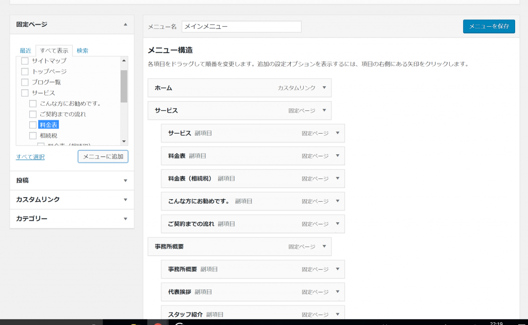Check the highlighted 料金表 checkbox
This screenshot has width=528, height=325.
(32, 125)
